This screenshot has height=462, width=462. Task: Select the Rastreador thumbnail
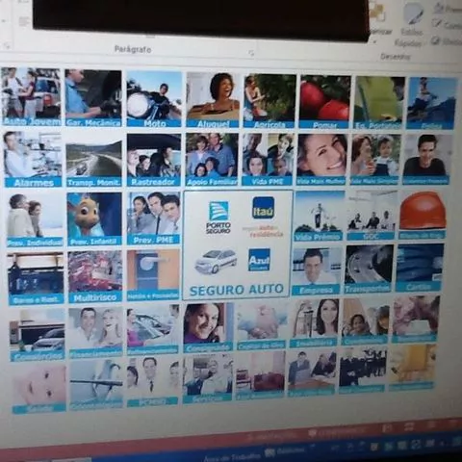(x=154, y=160)
